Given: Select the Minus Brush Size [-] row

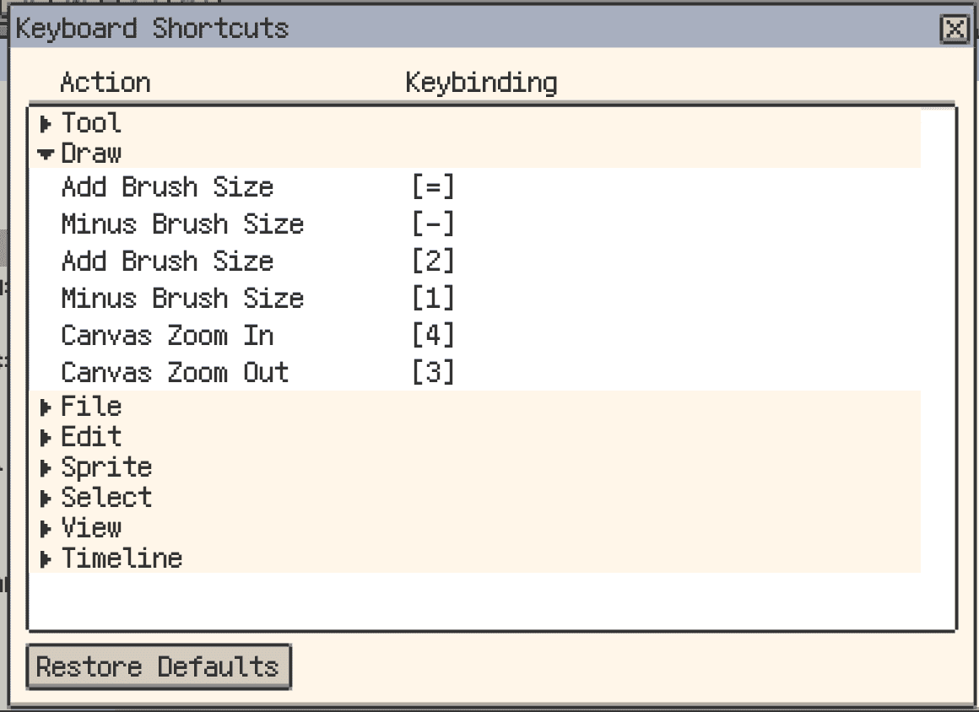Looking at the screenshot, I should (x=182, y=224).
